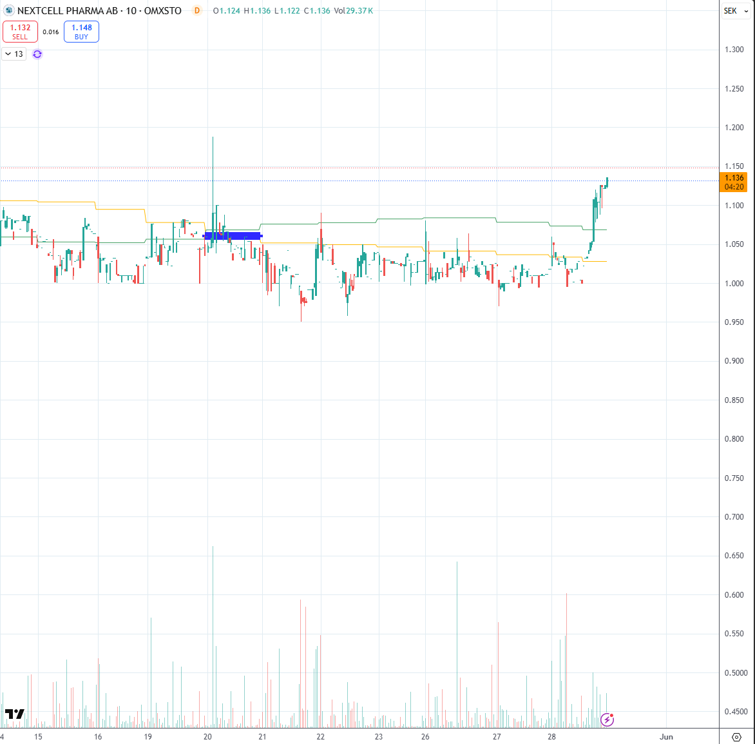Click the date label 19 on time axis
755x744 pixels.
[148, 737]
